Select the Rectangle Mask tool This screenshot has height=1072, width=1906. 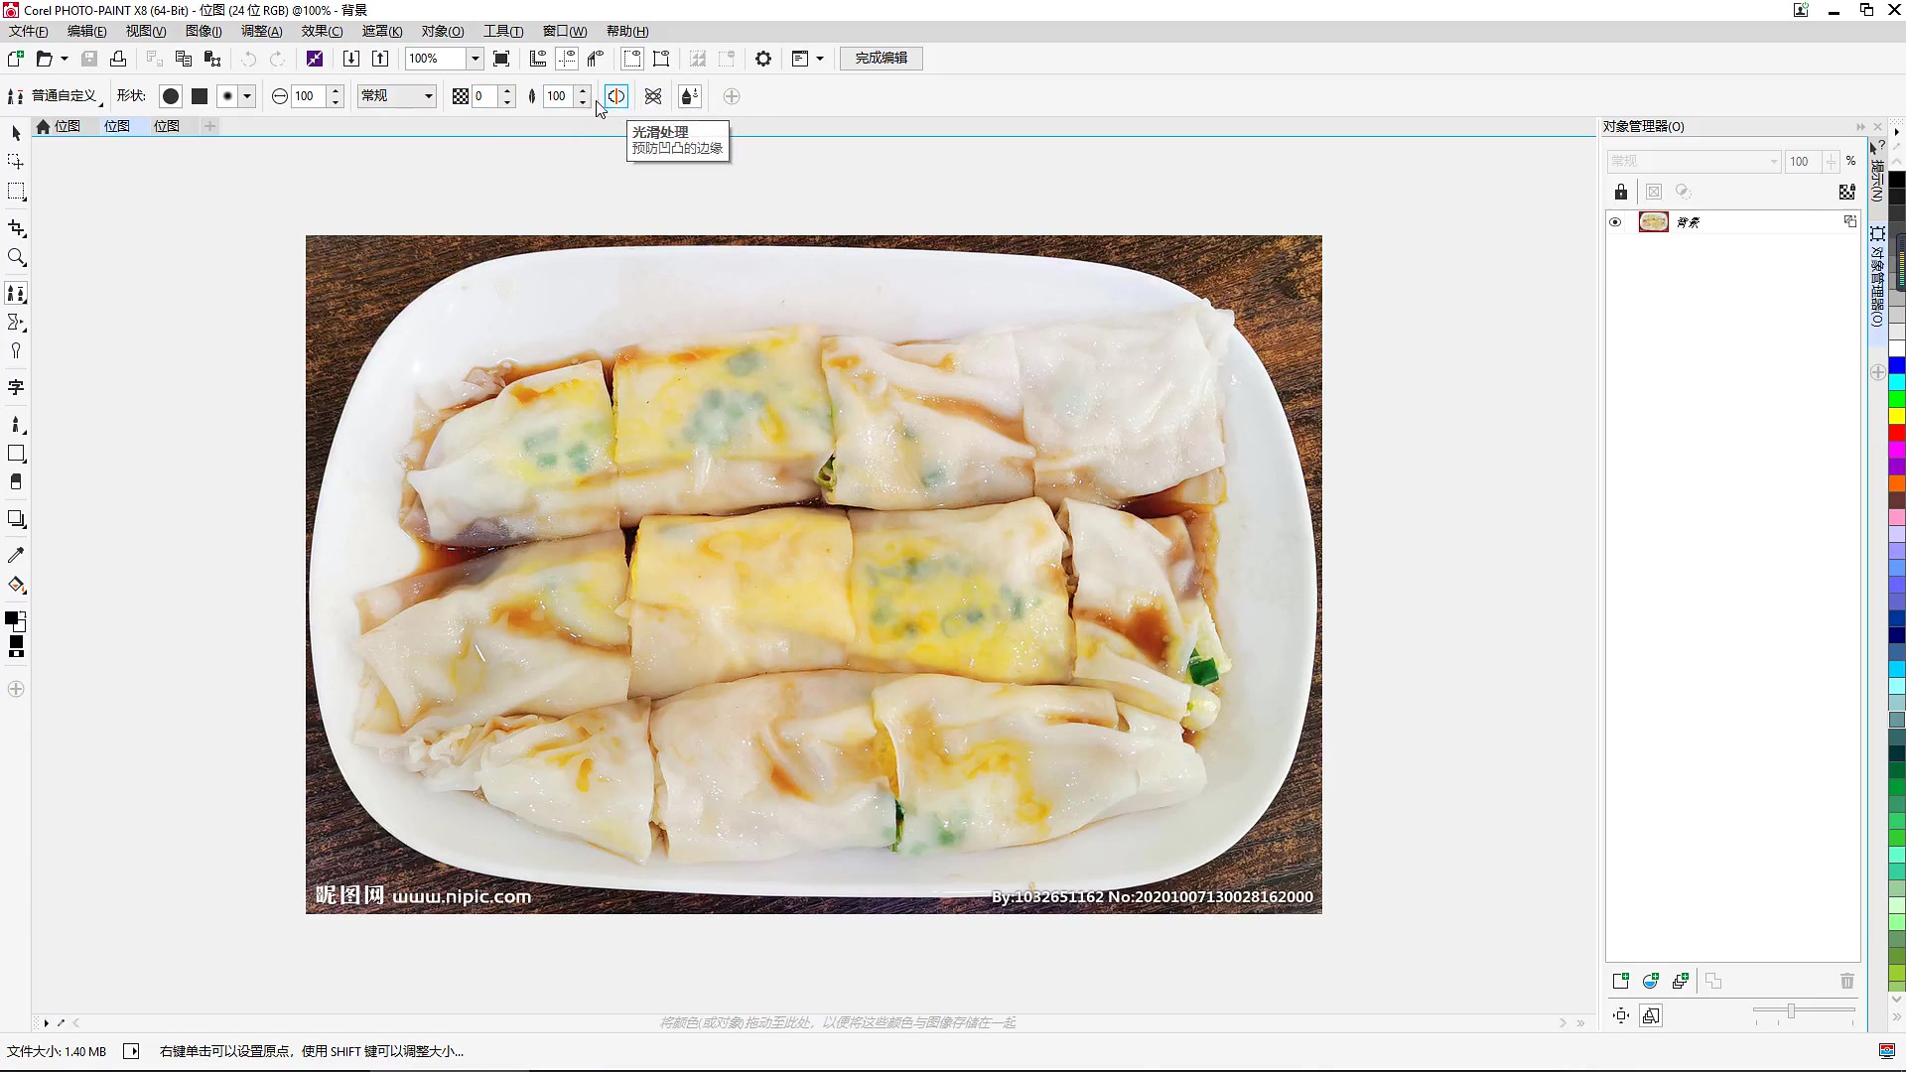(x=16, y=192)
